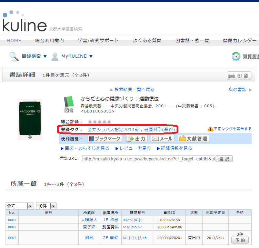Click call number 492.5||K||1
The width and height of the screenshot is (259, 248).
(x=132, y=220)
